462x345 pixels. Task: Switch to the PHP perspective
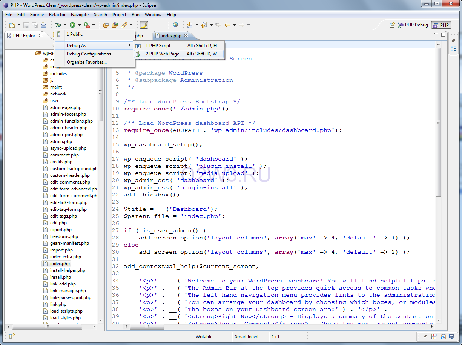click(441, 25)
